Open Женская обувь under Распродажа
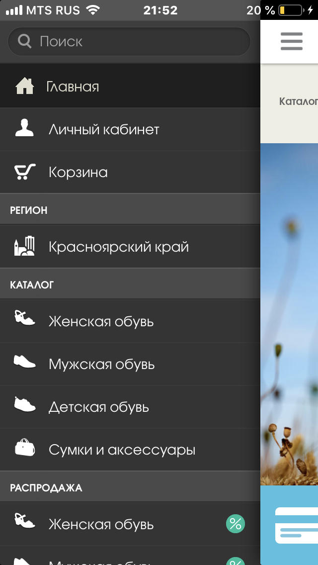 [101, 524]
